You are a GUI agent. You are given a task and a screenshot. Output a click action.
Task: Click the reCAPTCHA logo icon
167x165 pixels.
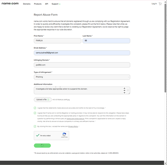[x=64, y=134]
